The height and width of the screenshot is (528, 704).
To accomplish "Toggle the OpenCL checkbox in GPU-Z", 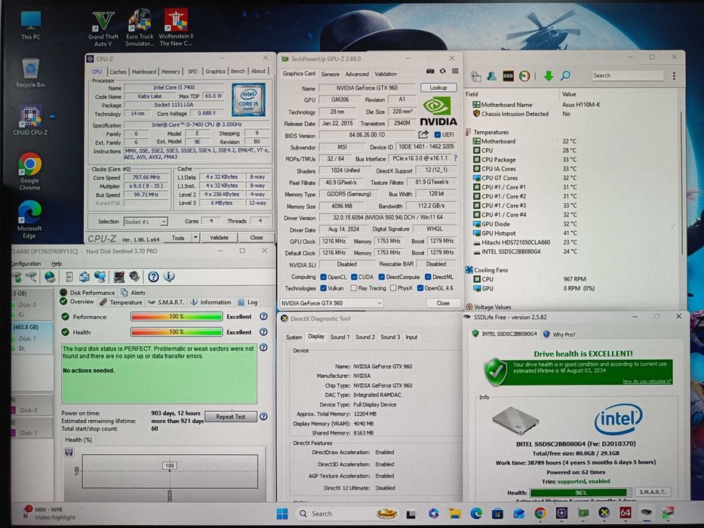I will (x=323, y=277).
